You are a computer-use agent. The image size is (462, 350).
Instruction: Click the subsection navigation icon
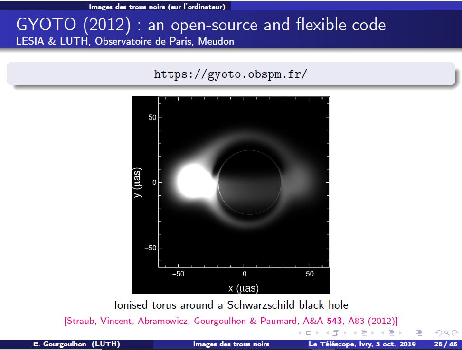tap(363, 332)
